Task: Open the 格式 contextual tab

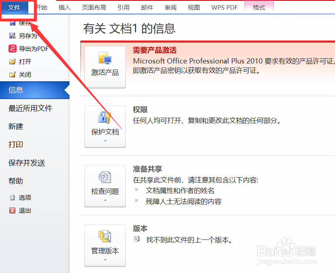Action: tap(259, 8)
